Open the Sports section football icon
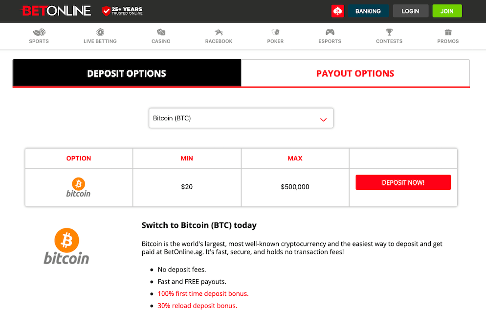 pyautogui.click(x=39, y=32)
